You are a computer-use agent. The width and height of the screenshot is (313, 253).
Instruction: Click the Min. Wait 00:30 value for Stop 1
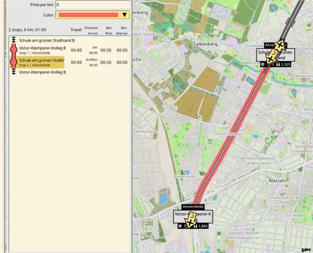pyautogui.click(x=106, y=50)
